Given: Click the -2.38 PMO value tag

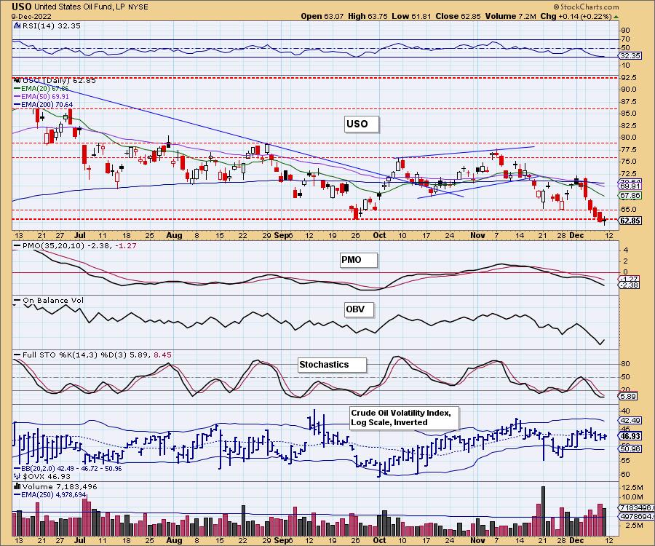Looking at the screenshot, I should pos(628,285).
